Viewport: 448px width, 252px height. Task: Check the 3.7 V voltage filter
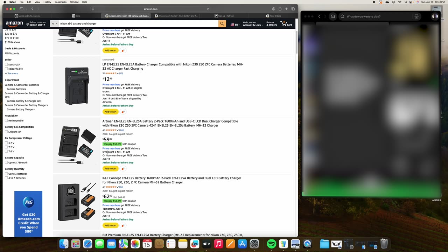click(6, 143)
